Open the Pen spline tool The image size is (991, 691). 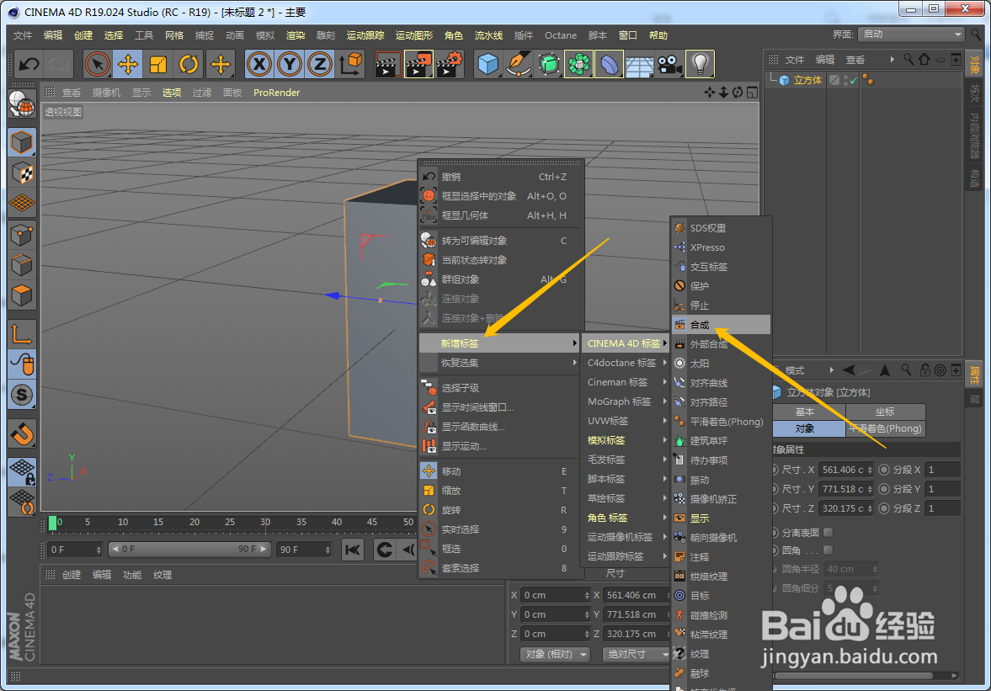(519, 64)
